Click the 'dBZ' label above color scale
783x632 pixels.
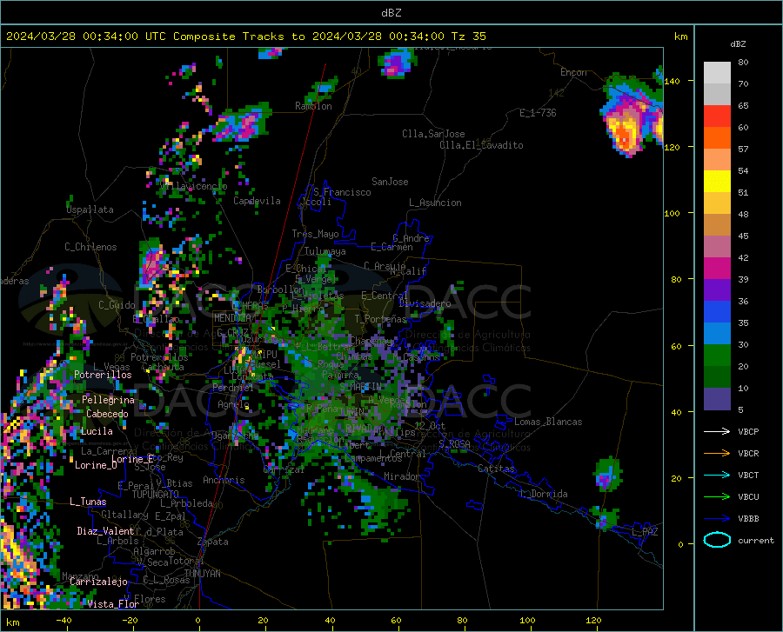pos(738,43)
